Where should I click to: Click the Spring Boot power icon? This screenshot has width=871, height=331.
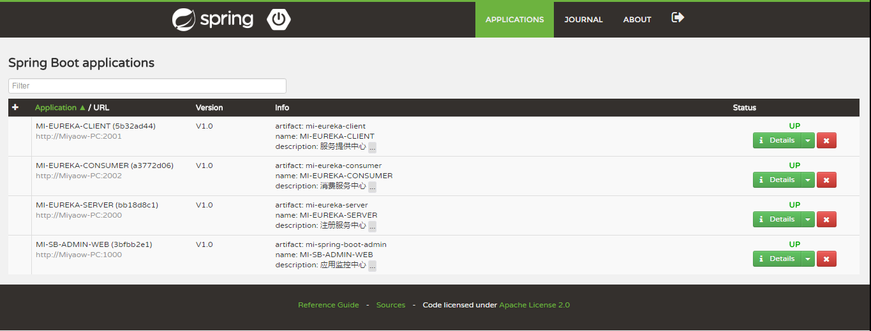(279, 20)
